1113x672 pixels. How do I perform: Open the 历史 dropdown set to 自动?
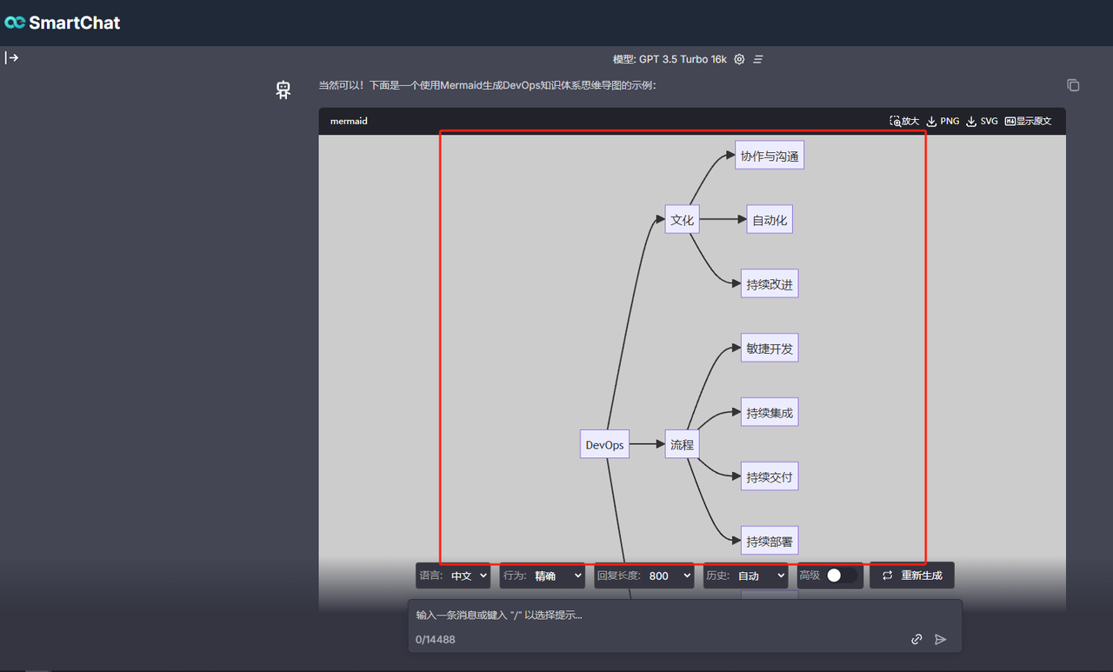[x=746, y=576]
